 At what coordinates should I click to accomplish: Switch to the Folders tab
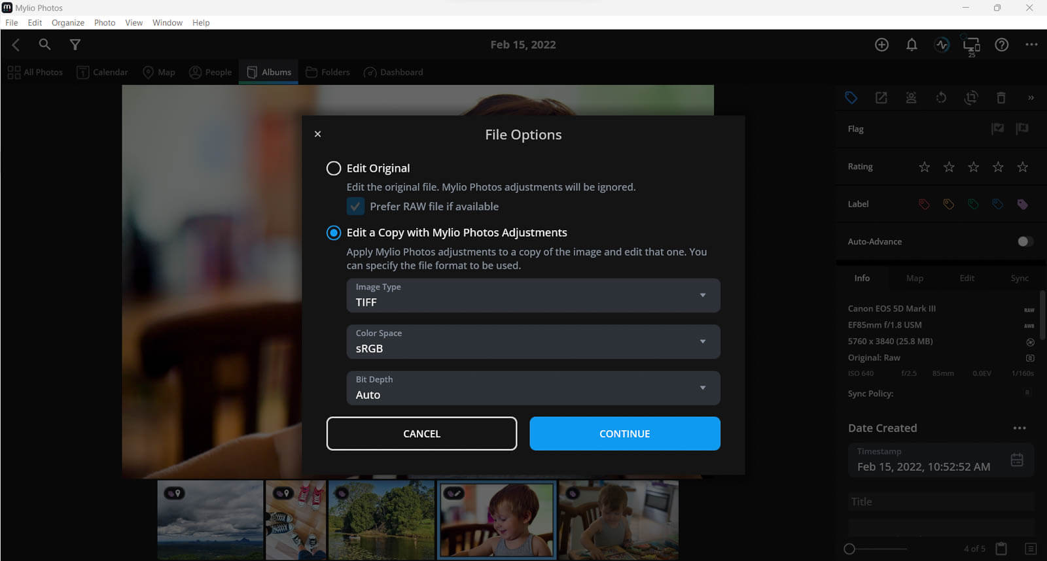(328, 72)
